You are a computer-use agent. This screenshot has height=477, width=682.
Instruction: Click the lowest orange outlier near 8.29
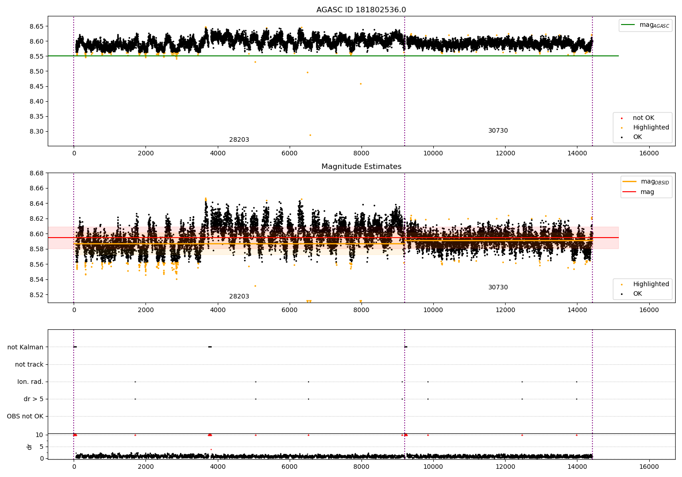(310, 135)
